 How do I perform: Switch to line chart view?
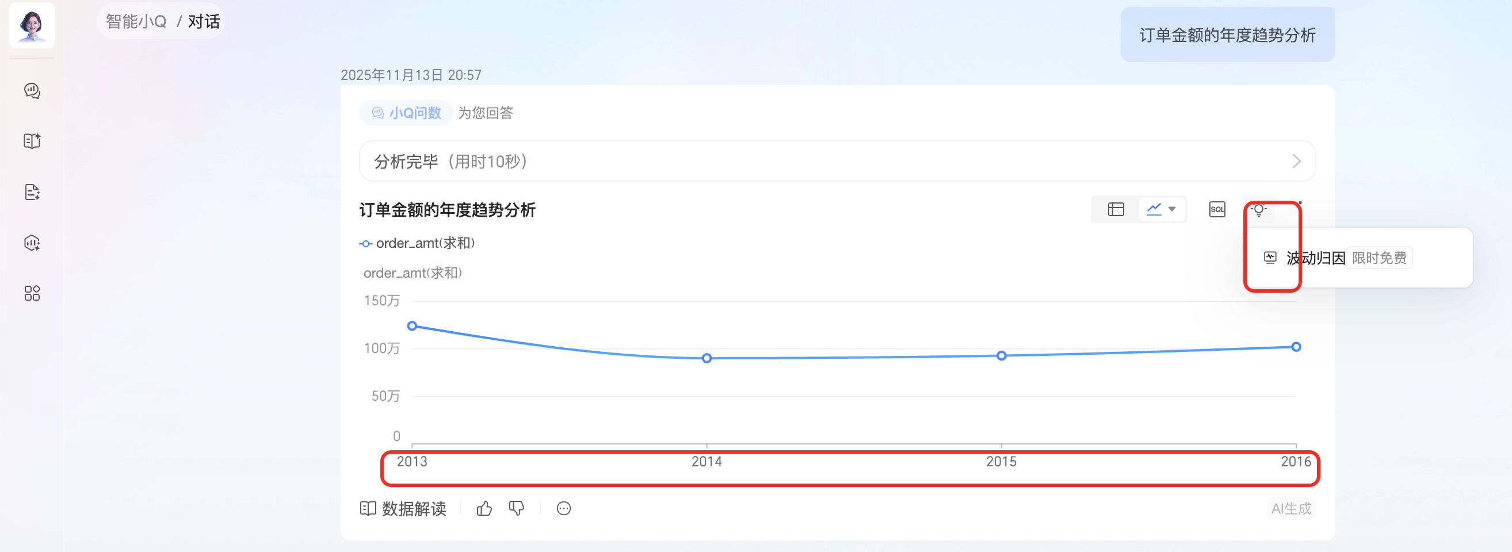(1154, 209)
